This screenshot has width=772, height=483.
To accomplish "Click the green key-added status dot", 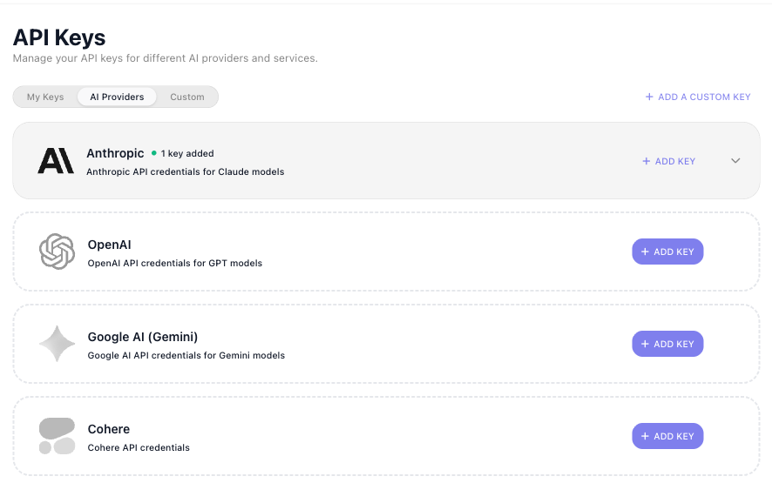I will [154, 153].
